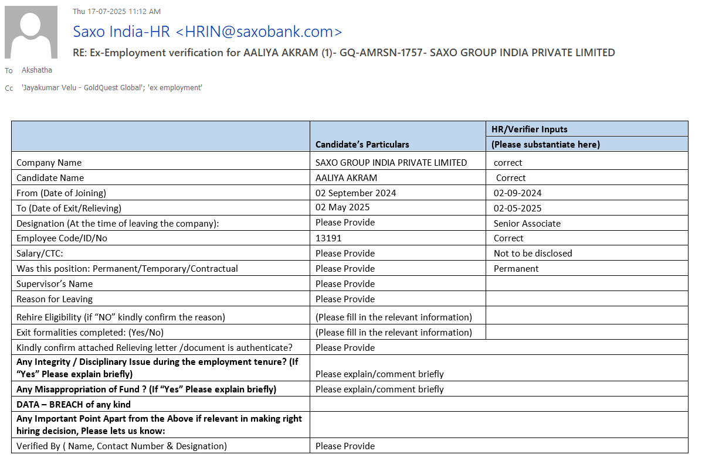The image size is (702, 458).
Task: Click To (Date of Exit/Relieving) label
Action: coord(69,209)
